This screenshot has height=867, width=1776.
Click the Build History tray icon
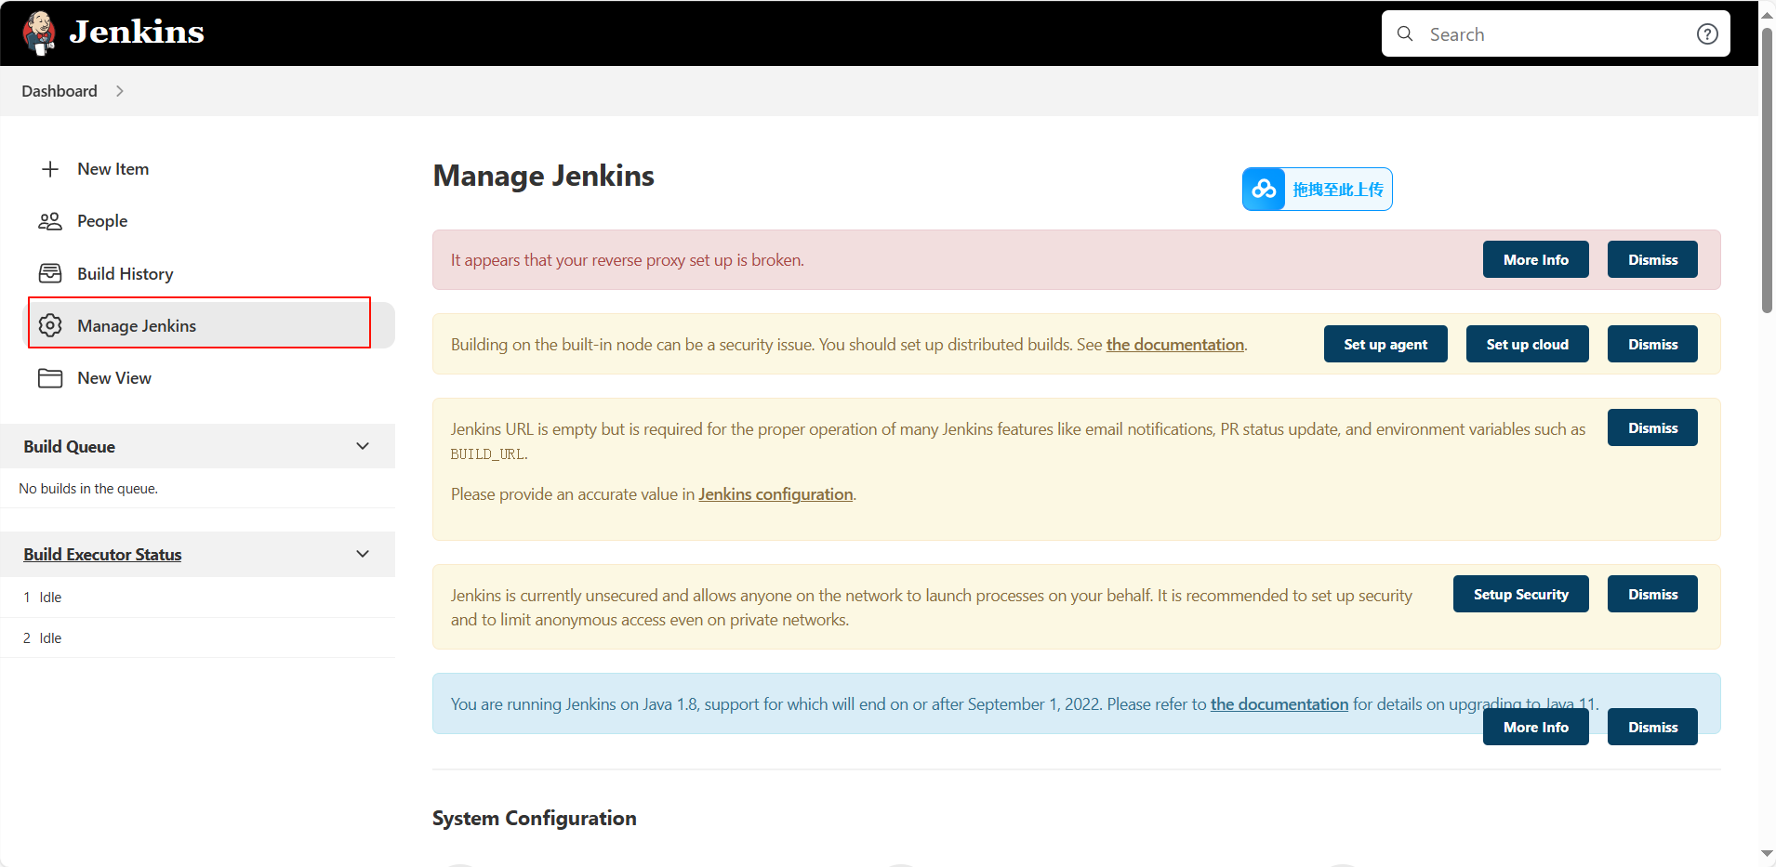50,273
